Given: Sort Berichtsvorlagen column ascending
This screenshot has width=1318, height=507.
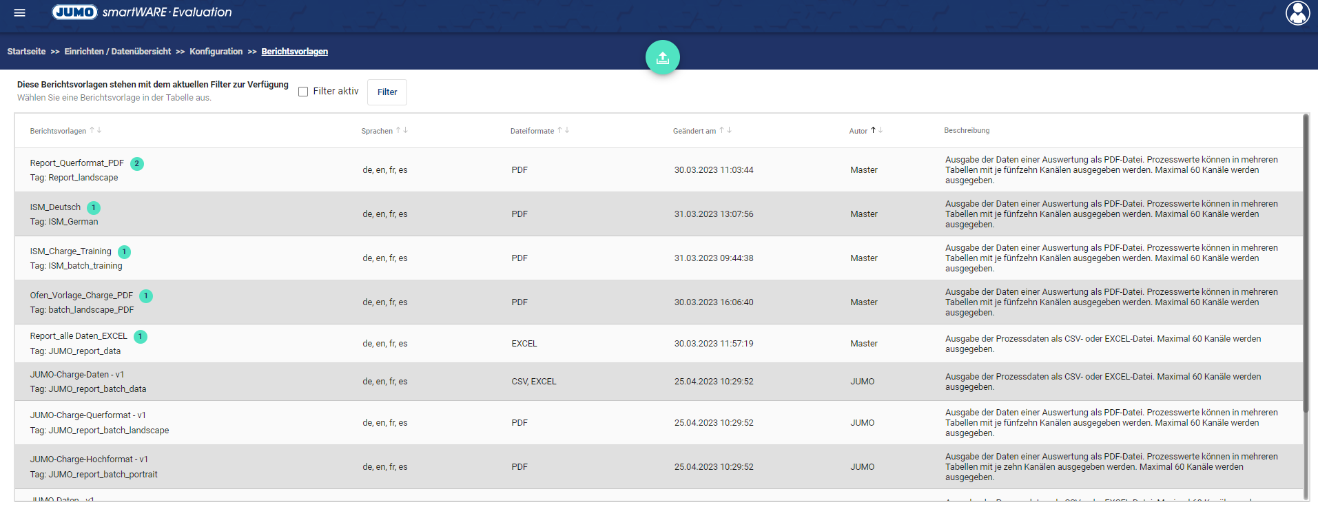Looking at the screenshot, I should pos(92,130).
